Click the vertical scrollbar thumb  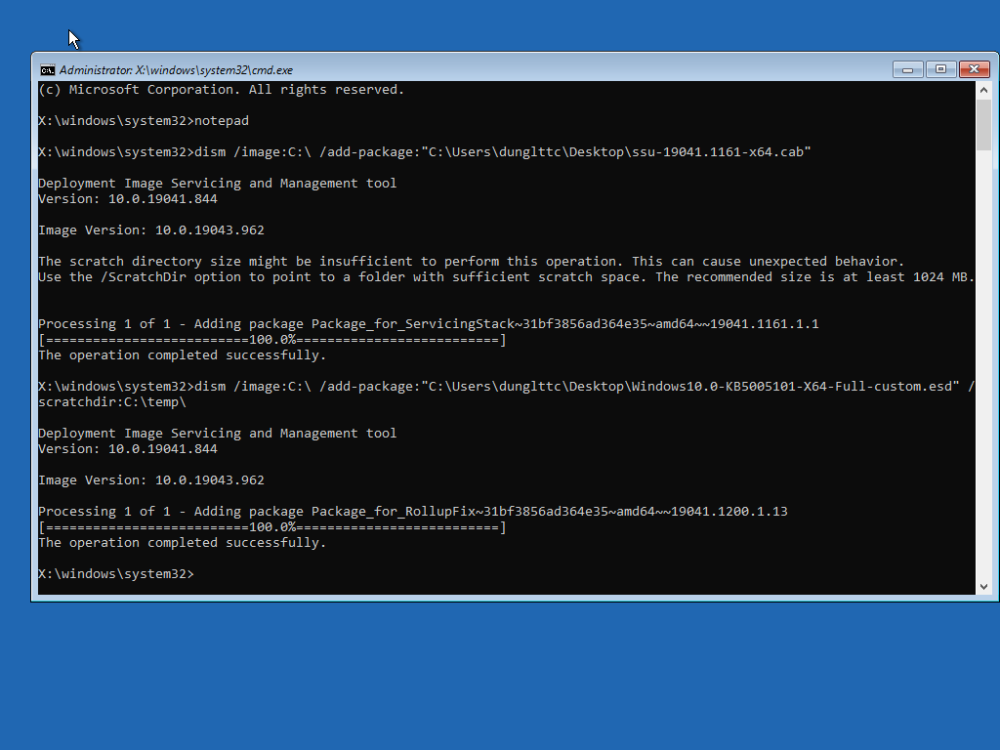click(x=983, y=125)
